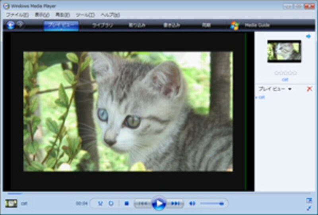Mute the speaker volume
This screenshot has height=215, width=318.
pyautogui.click(x=192, y=203)
